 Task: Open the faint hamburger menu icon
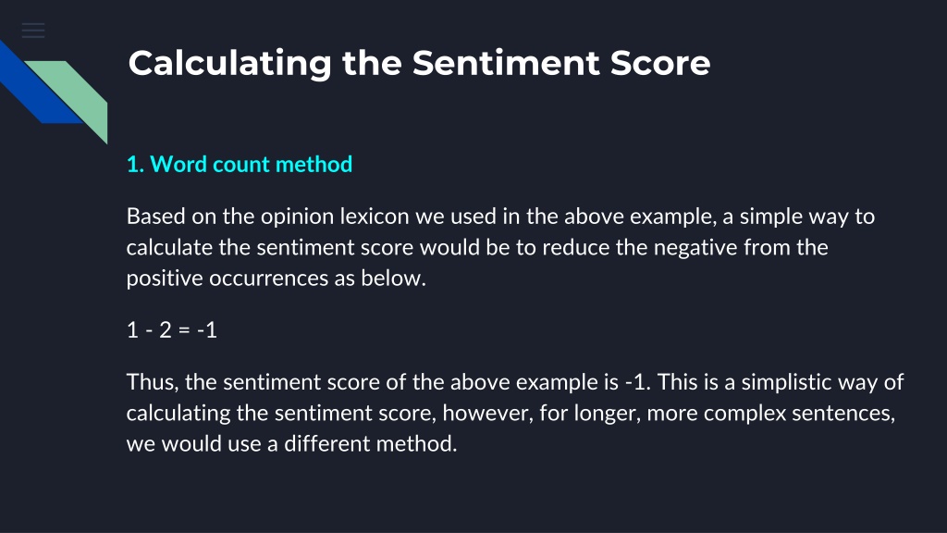[x=33, y=31]
